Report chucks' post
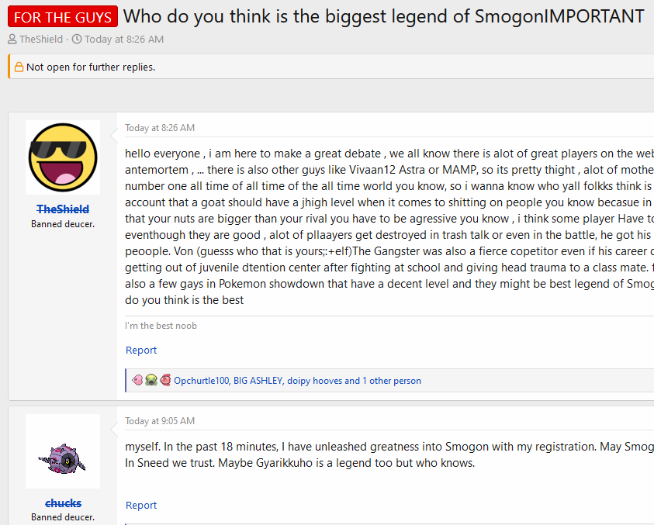The image size is (654, 525). tap(141, 505)
